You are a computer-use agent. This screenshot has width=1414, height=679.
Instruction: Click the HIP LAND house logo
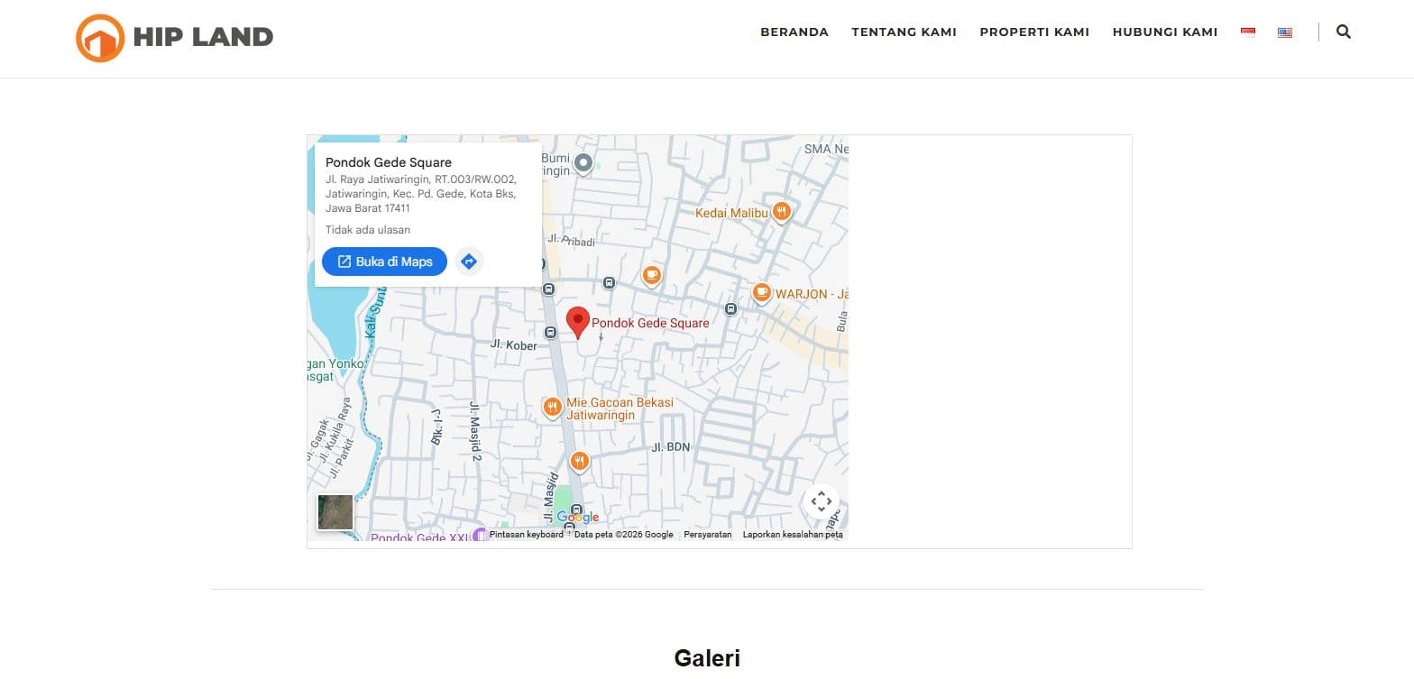100,38
